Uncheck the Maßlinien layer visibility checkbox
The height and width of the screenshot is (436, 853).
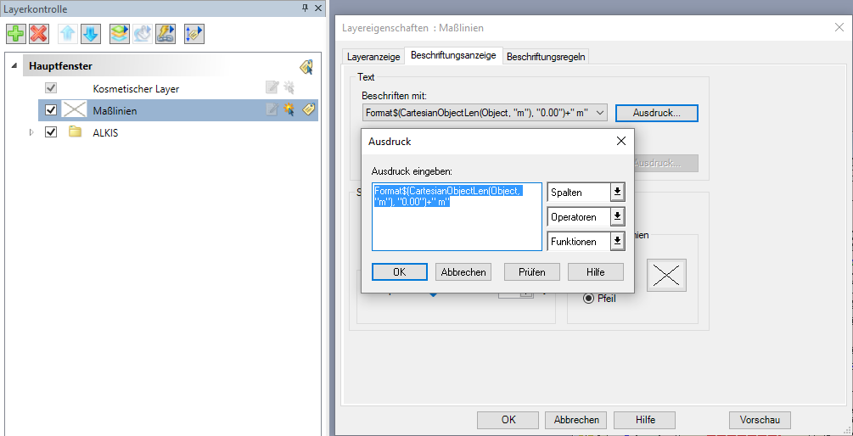pos(51,110)
